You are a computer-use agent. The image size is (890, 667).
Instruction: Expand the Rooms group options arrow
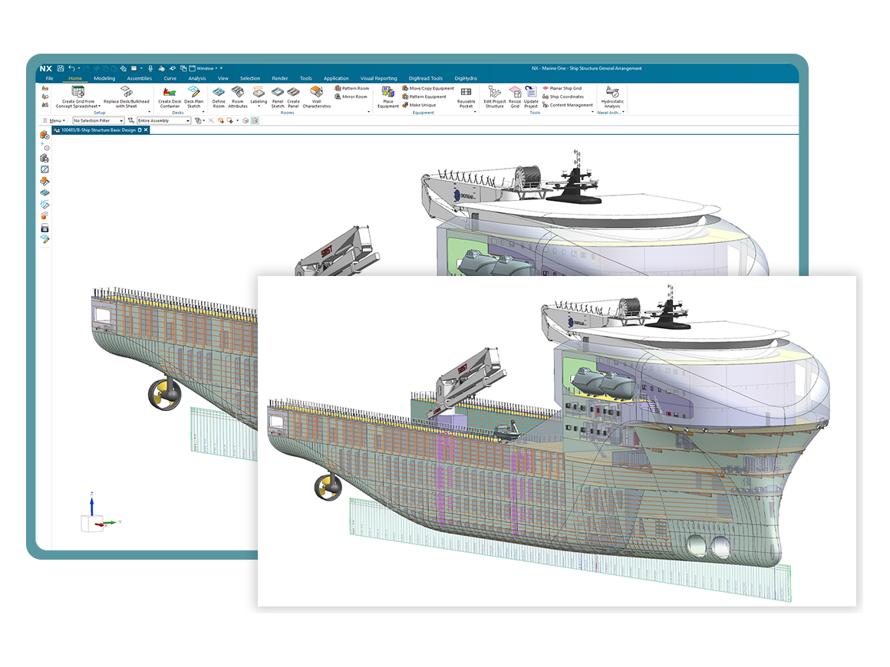pos(369,112)
